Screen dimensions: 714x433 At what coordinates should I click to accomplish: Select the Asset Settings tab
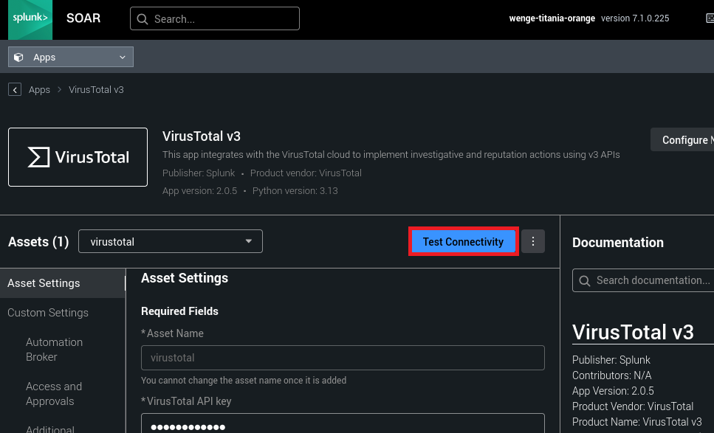click(44, 283)
